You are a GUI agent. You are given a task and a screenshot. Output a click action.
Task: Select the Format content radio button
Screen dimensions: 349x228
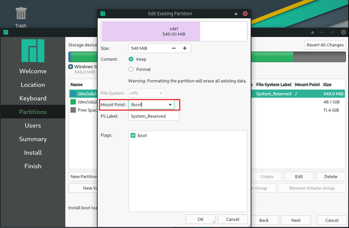(131, 69)
